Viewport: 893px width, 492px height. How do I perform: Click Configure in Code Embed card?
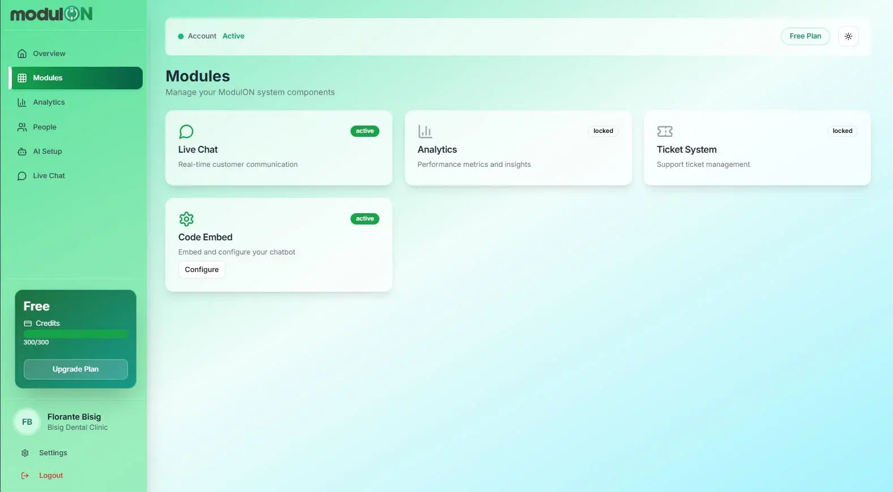[202, 270]
